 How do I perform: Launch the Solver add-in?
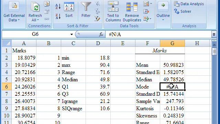[183, 11]
